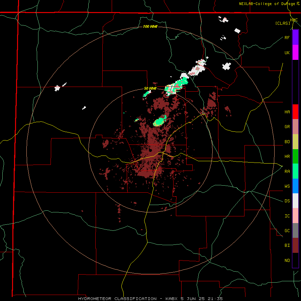Click the purple RF color swatch
The height and width of the screenshot is (301, 301).
pos(295,37)
